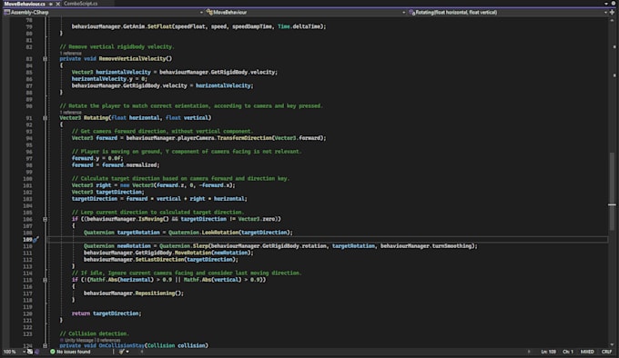The width and height of the screenshot is (619, 358).
Task: Collapse the Rotating method outline
Action: click(45, 118)
